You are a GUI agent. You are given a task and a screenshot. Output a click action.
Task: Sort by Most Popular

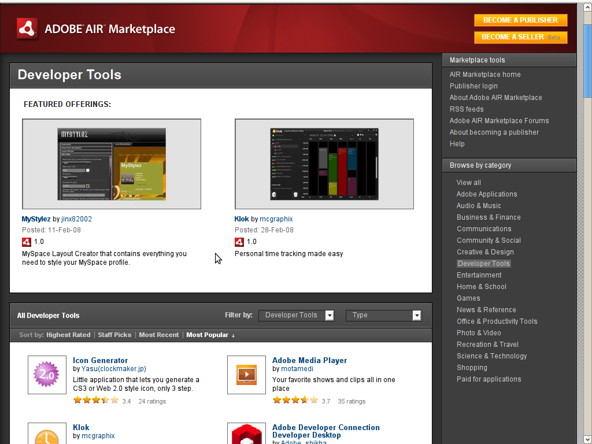pos(208,335)
